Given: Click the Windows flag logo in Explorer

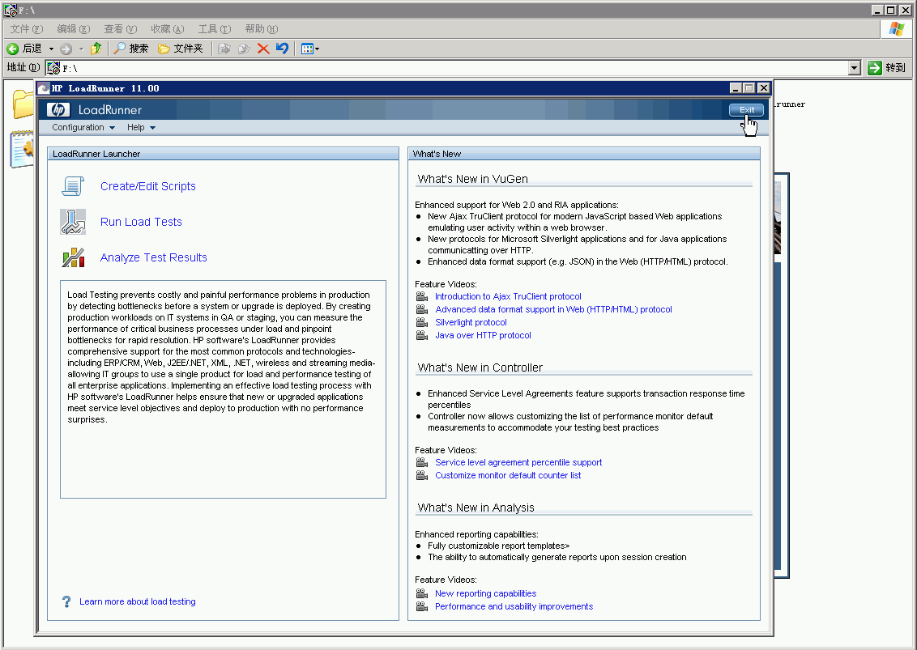Looking at the screenshot, I should click(896, 28).
